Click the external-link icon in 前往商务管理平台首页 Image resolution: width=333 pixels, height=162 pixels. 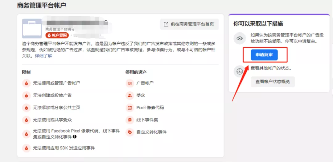(166, 24)
